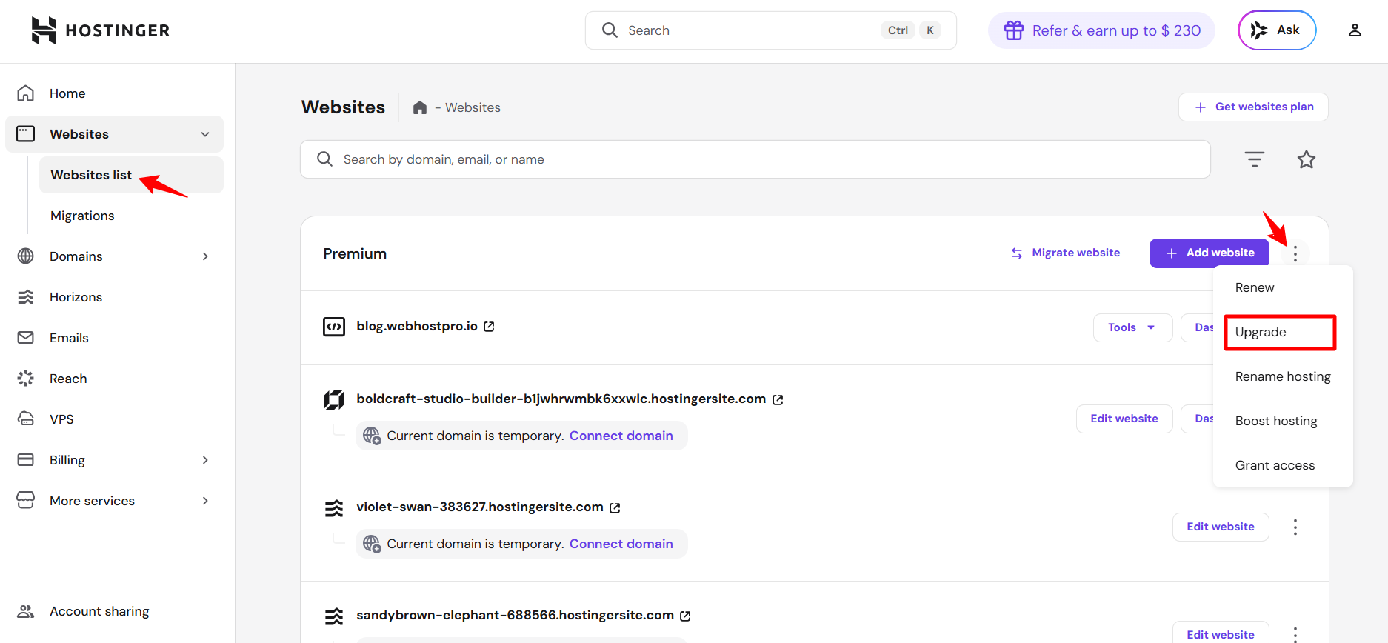The width and height of the screenshot is (1388, 643).
Task: Focus the top Search field
Action: (770, 30)
